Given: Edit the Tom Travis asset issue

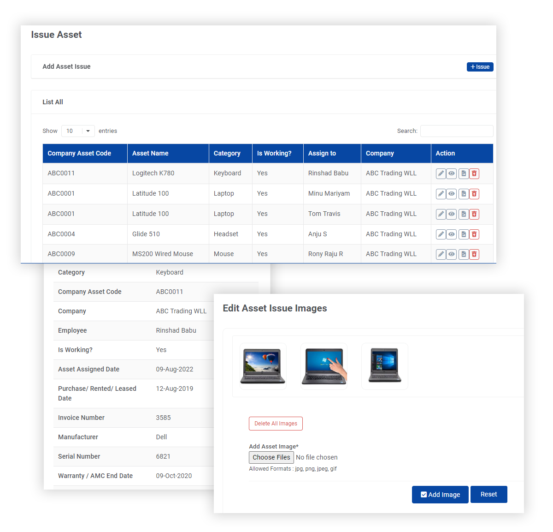Looking at the screenshot, I should click(x=441, y=214).
